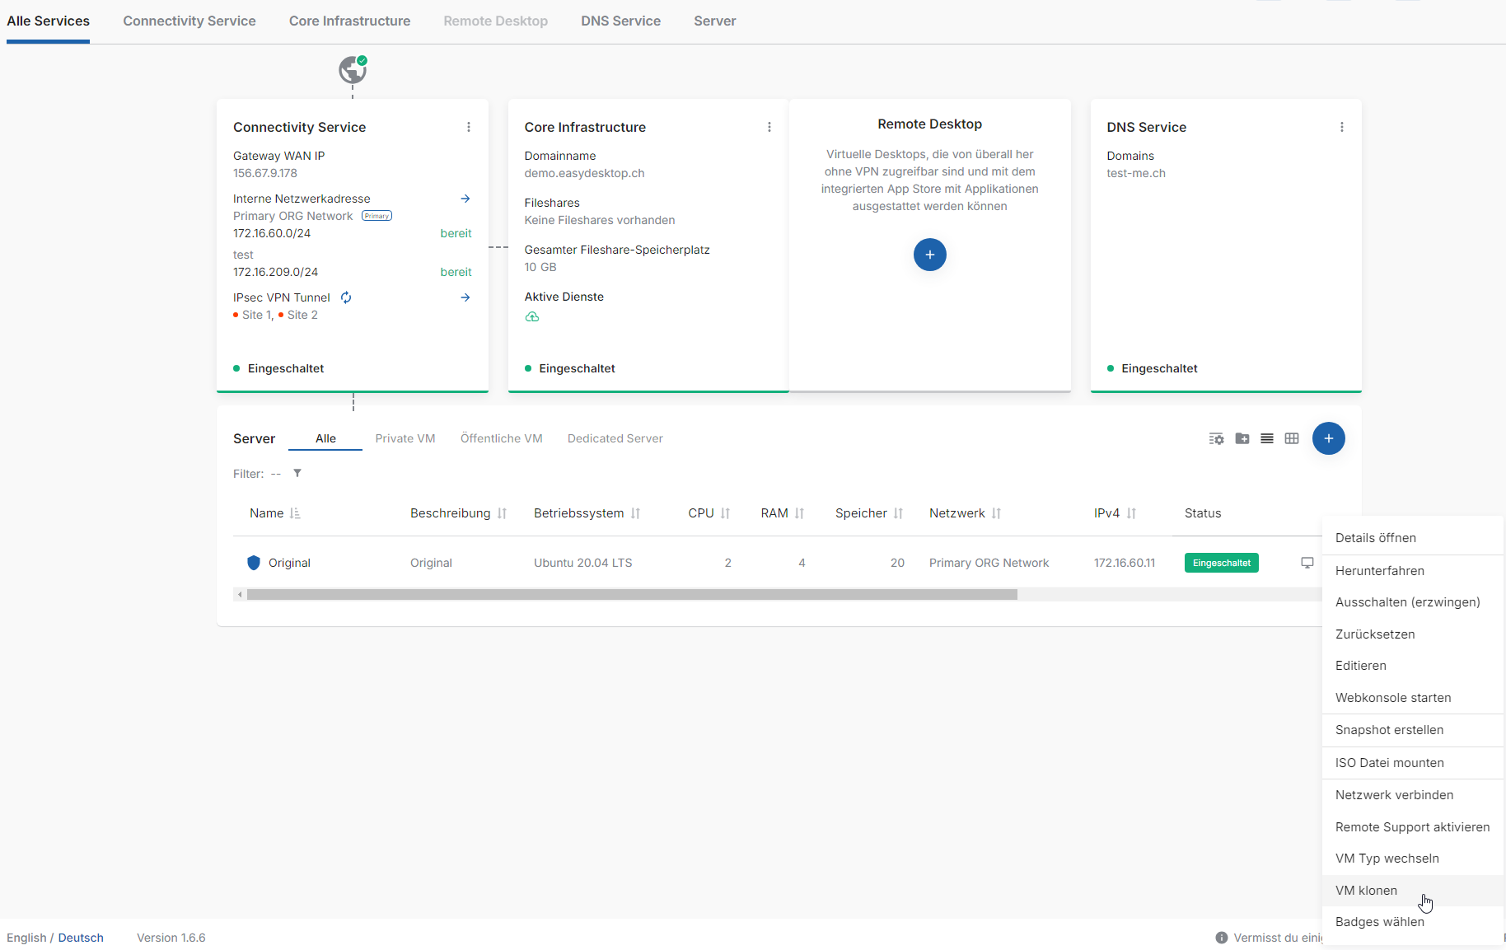The width and height of the screenshot is (1506, 950).
Task: Sort servers by Betriebssystem column
Action: click(x=635, y=513)
